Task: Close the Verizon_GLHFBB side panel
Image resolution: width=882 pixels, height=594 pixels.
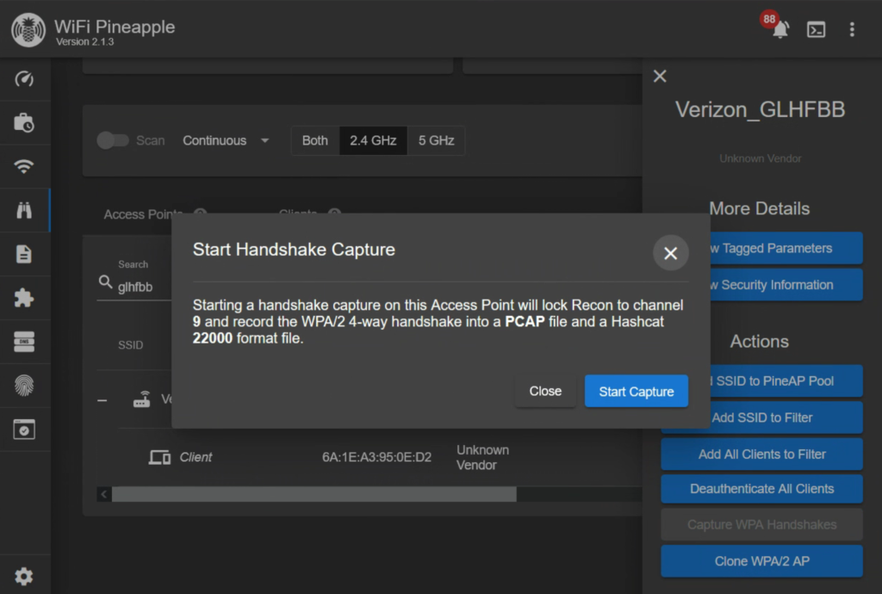Action: click(x=660, y=76)
